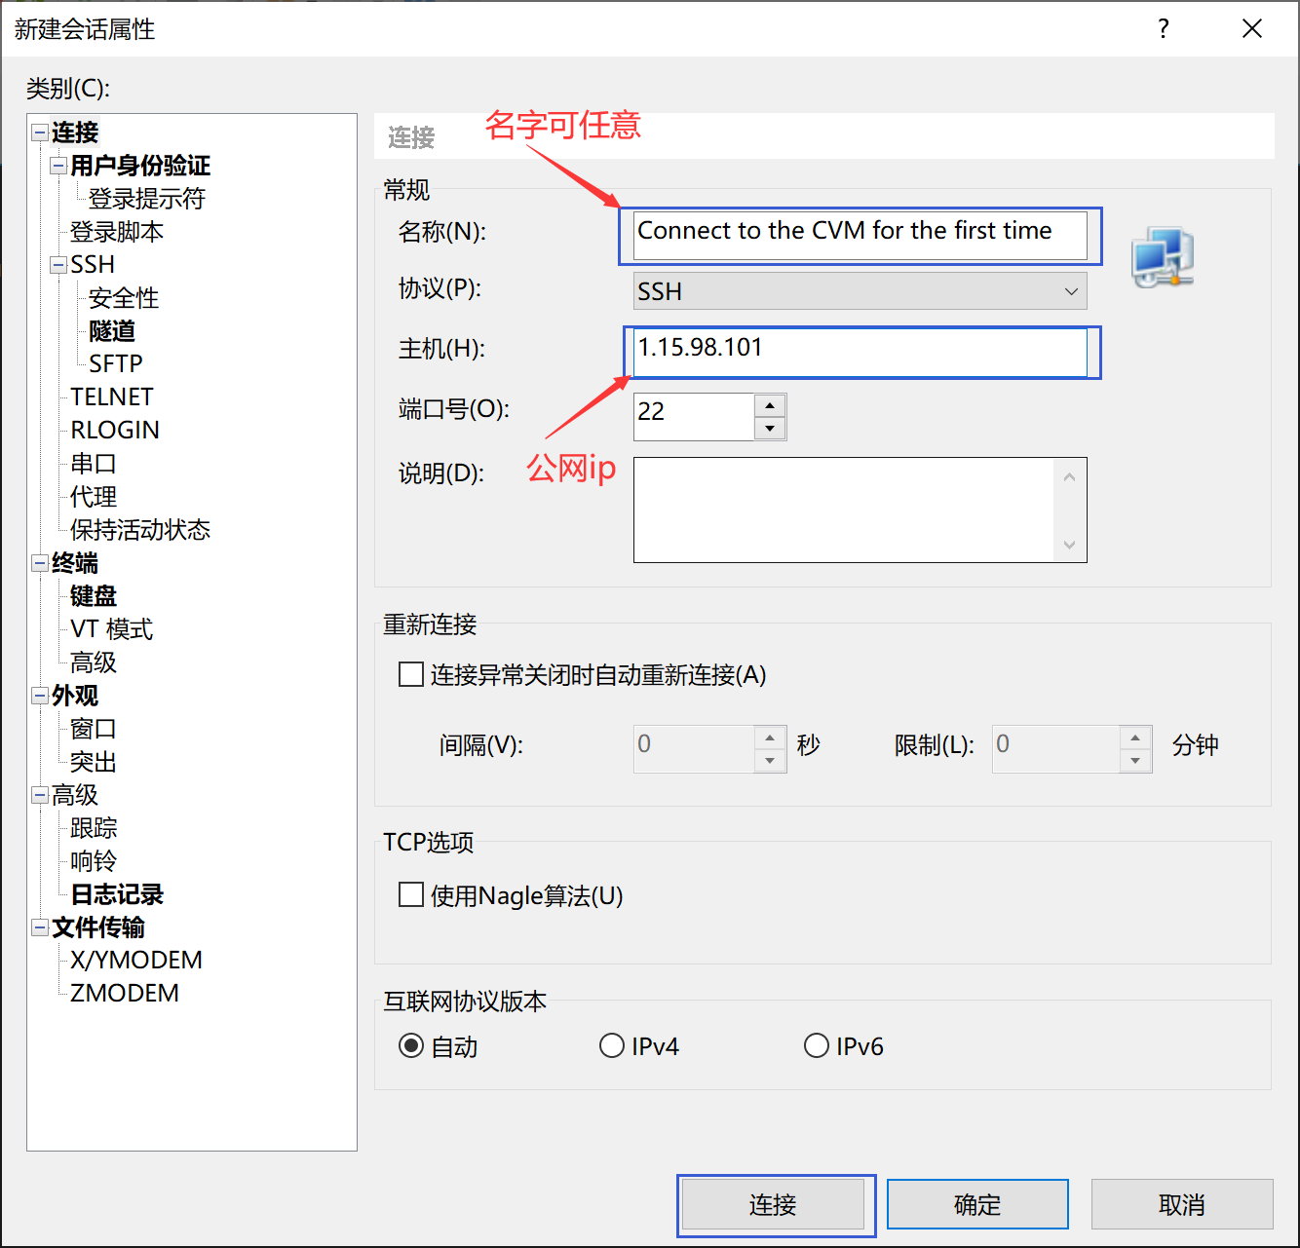Click the 取消 button
Viewport: 1300px width, 1248px height.
coord(1182,1204)
